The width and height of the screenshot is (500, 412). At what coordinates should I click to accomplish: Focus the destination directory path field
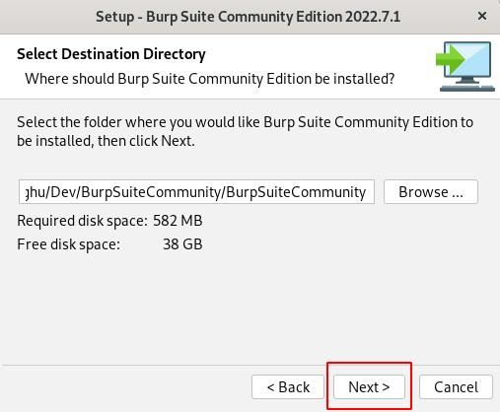tap(196, 192)
